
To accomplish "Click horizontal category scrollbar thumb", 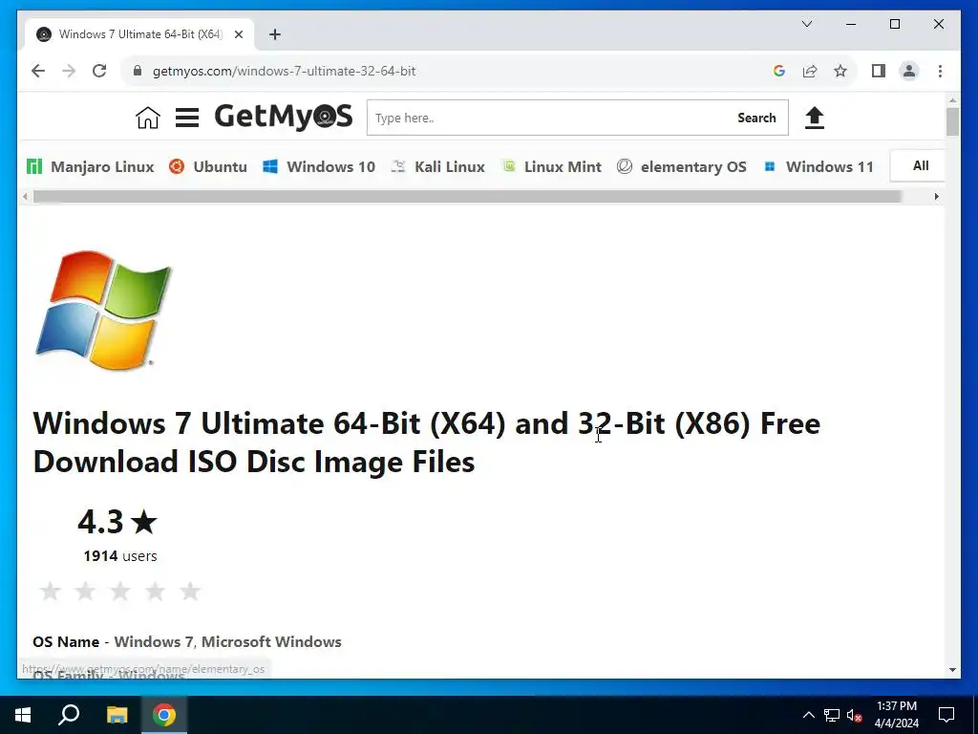I will pos(468,197).
